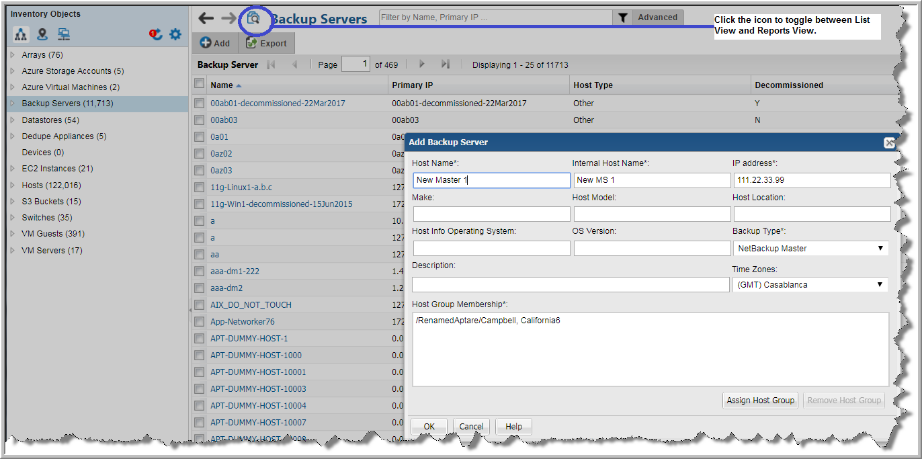Select all rows using the header checkbox
Image resolution: width=922 pixels, height=459 pixels.
click(x=200, y=84)
